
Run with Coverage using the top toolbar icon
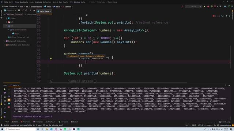212,7
